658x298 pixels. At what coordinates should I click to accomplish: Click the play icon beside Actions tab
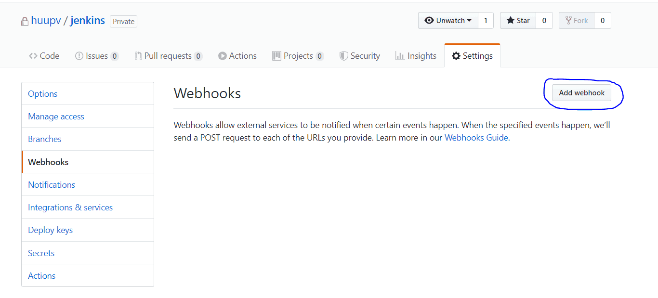pyautogui.click(x=223, y=55)
